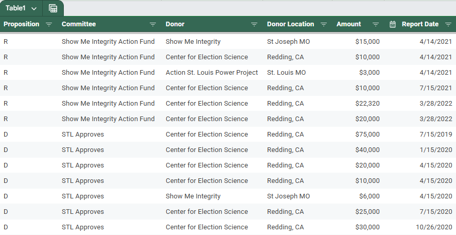Select the Report Date column header

tap(420, 24)
